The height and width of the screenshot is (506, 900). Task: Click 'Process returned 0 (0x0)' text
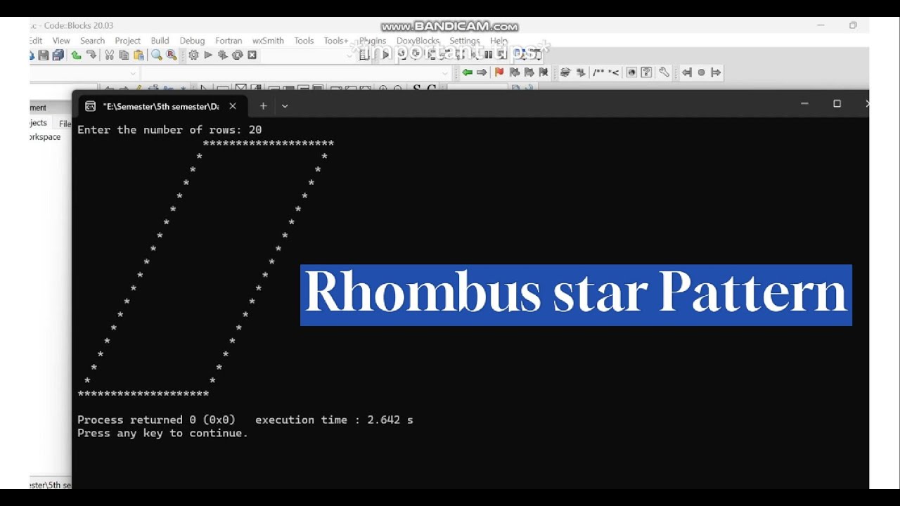[x=156, y=420]
